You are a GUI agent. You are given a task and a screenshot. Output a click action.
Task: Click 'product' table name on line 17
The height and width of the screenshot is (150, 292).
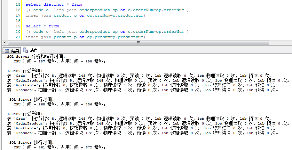coord(63,15)
